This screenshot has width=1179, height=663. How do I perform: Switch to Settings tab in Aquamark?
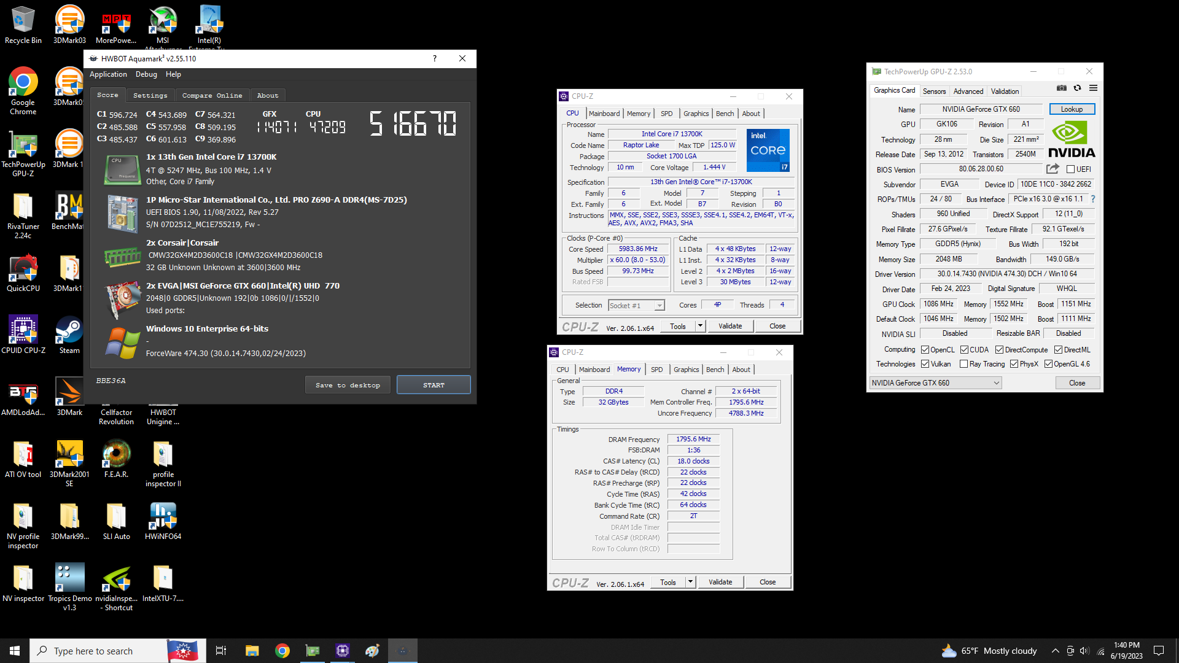pos(150,95)
